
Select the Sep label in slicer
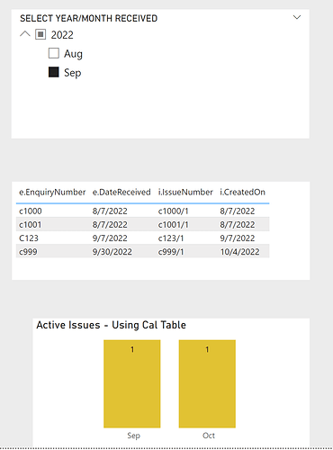[x=73, y=73]
